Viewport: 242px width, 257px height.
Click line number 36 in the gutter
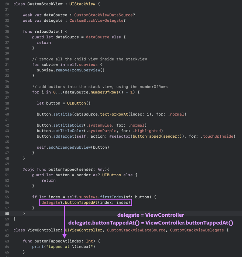tap(7, 92)
